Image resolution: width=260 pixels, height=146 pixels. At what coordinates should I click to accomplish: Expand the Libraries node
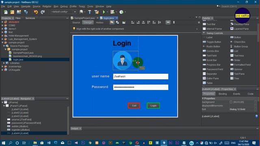point(4,63)
